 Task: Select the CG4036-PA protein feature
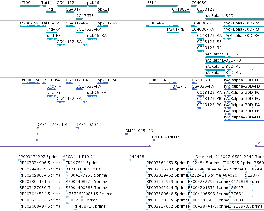[x=194, y=89]
